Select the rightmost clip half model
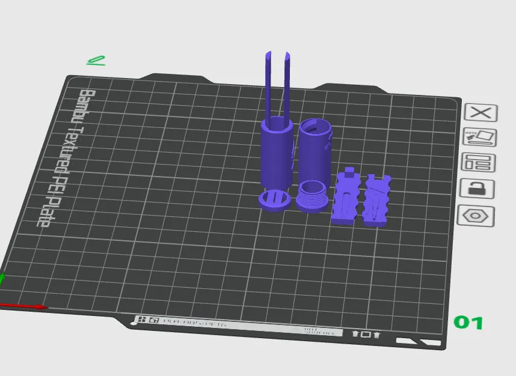 pyautogui.click(x=376, y=200)
